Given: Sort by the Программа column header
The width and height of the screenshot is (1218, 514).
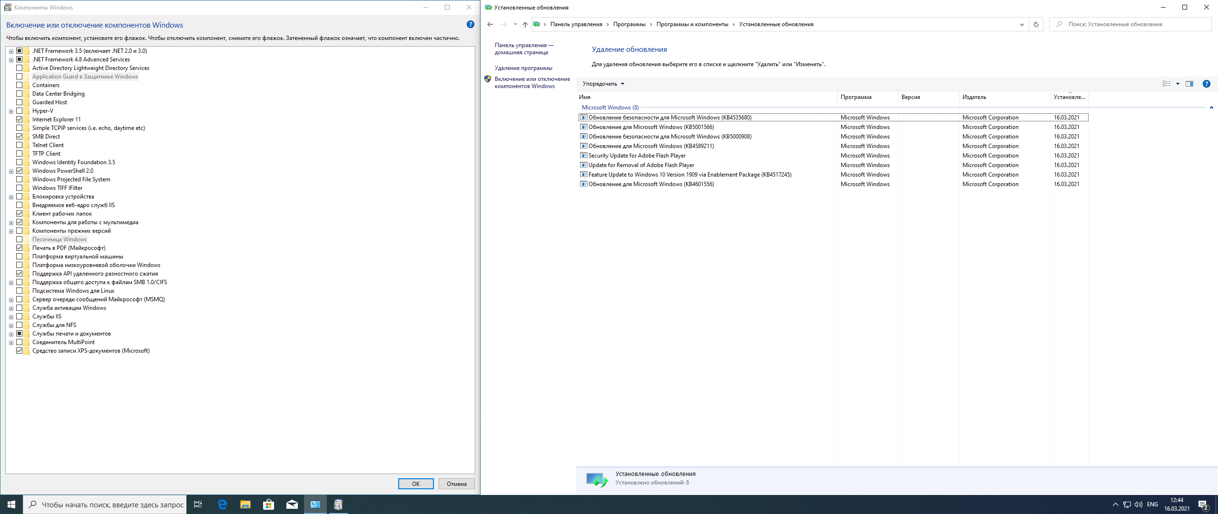Looking at the screenshot, I should pos(868,97).
